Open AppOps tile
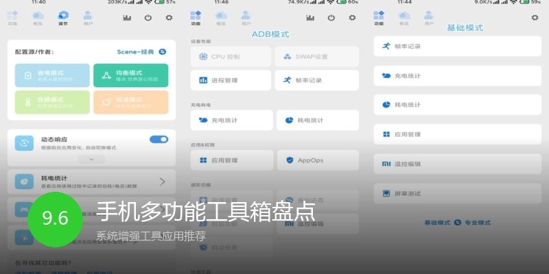 point(318,160)
